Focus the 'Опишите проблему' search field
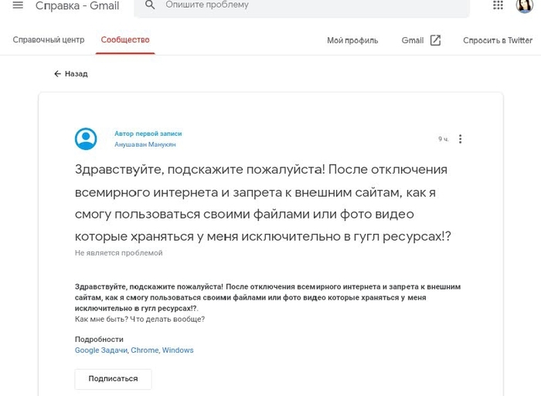541x396 pixels. click(309, 5)
